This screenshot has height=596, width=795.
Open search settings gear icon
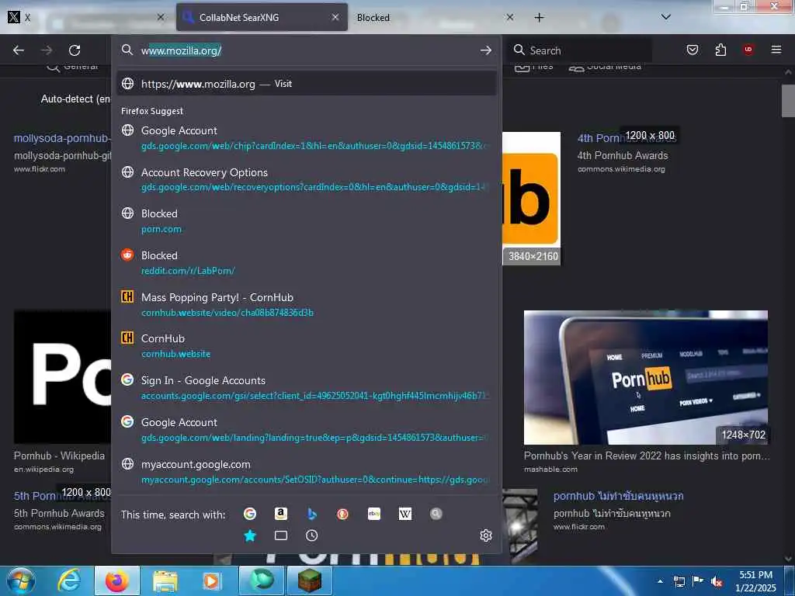pos(486,535)
